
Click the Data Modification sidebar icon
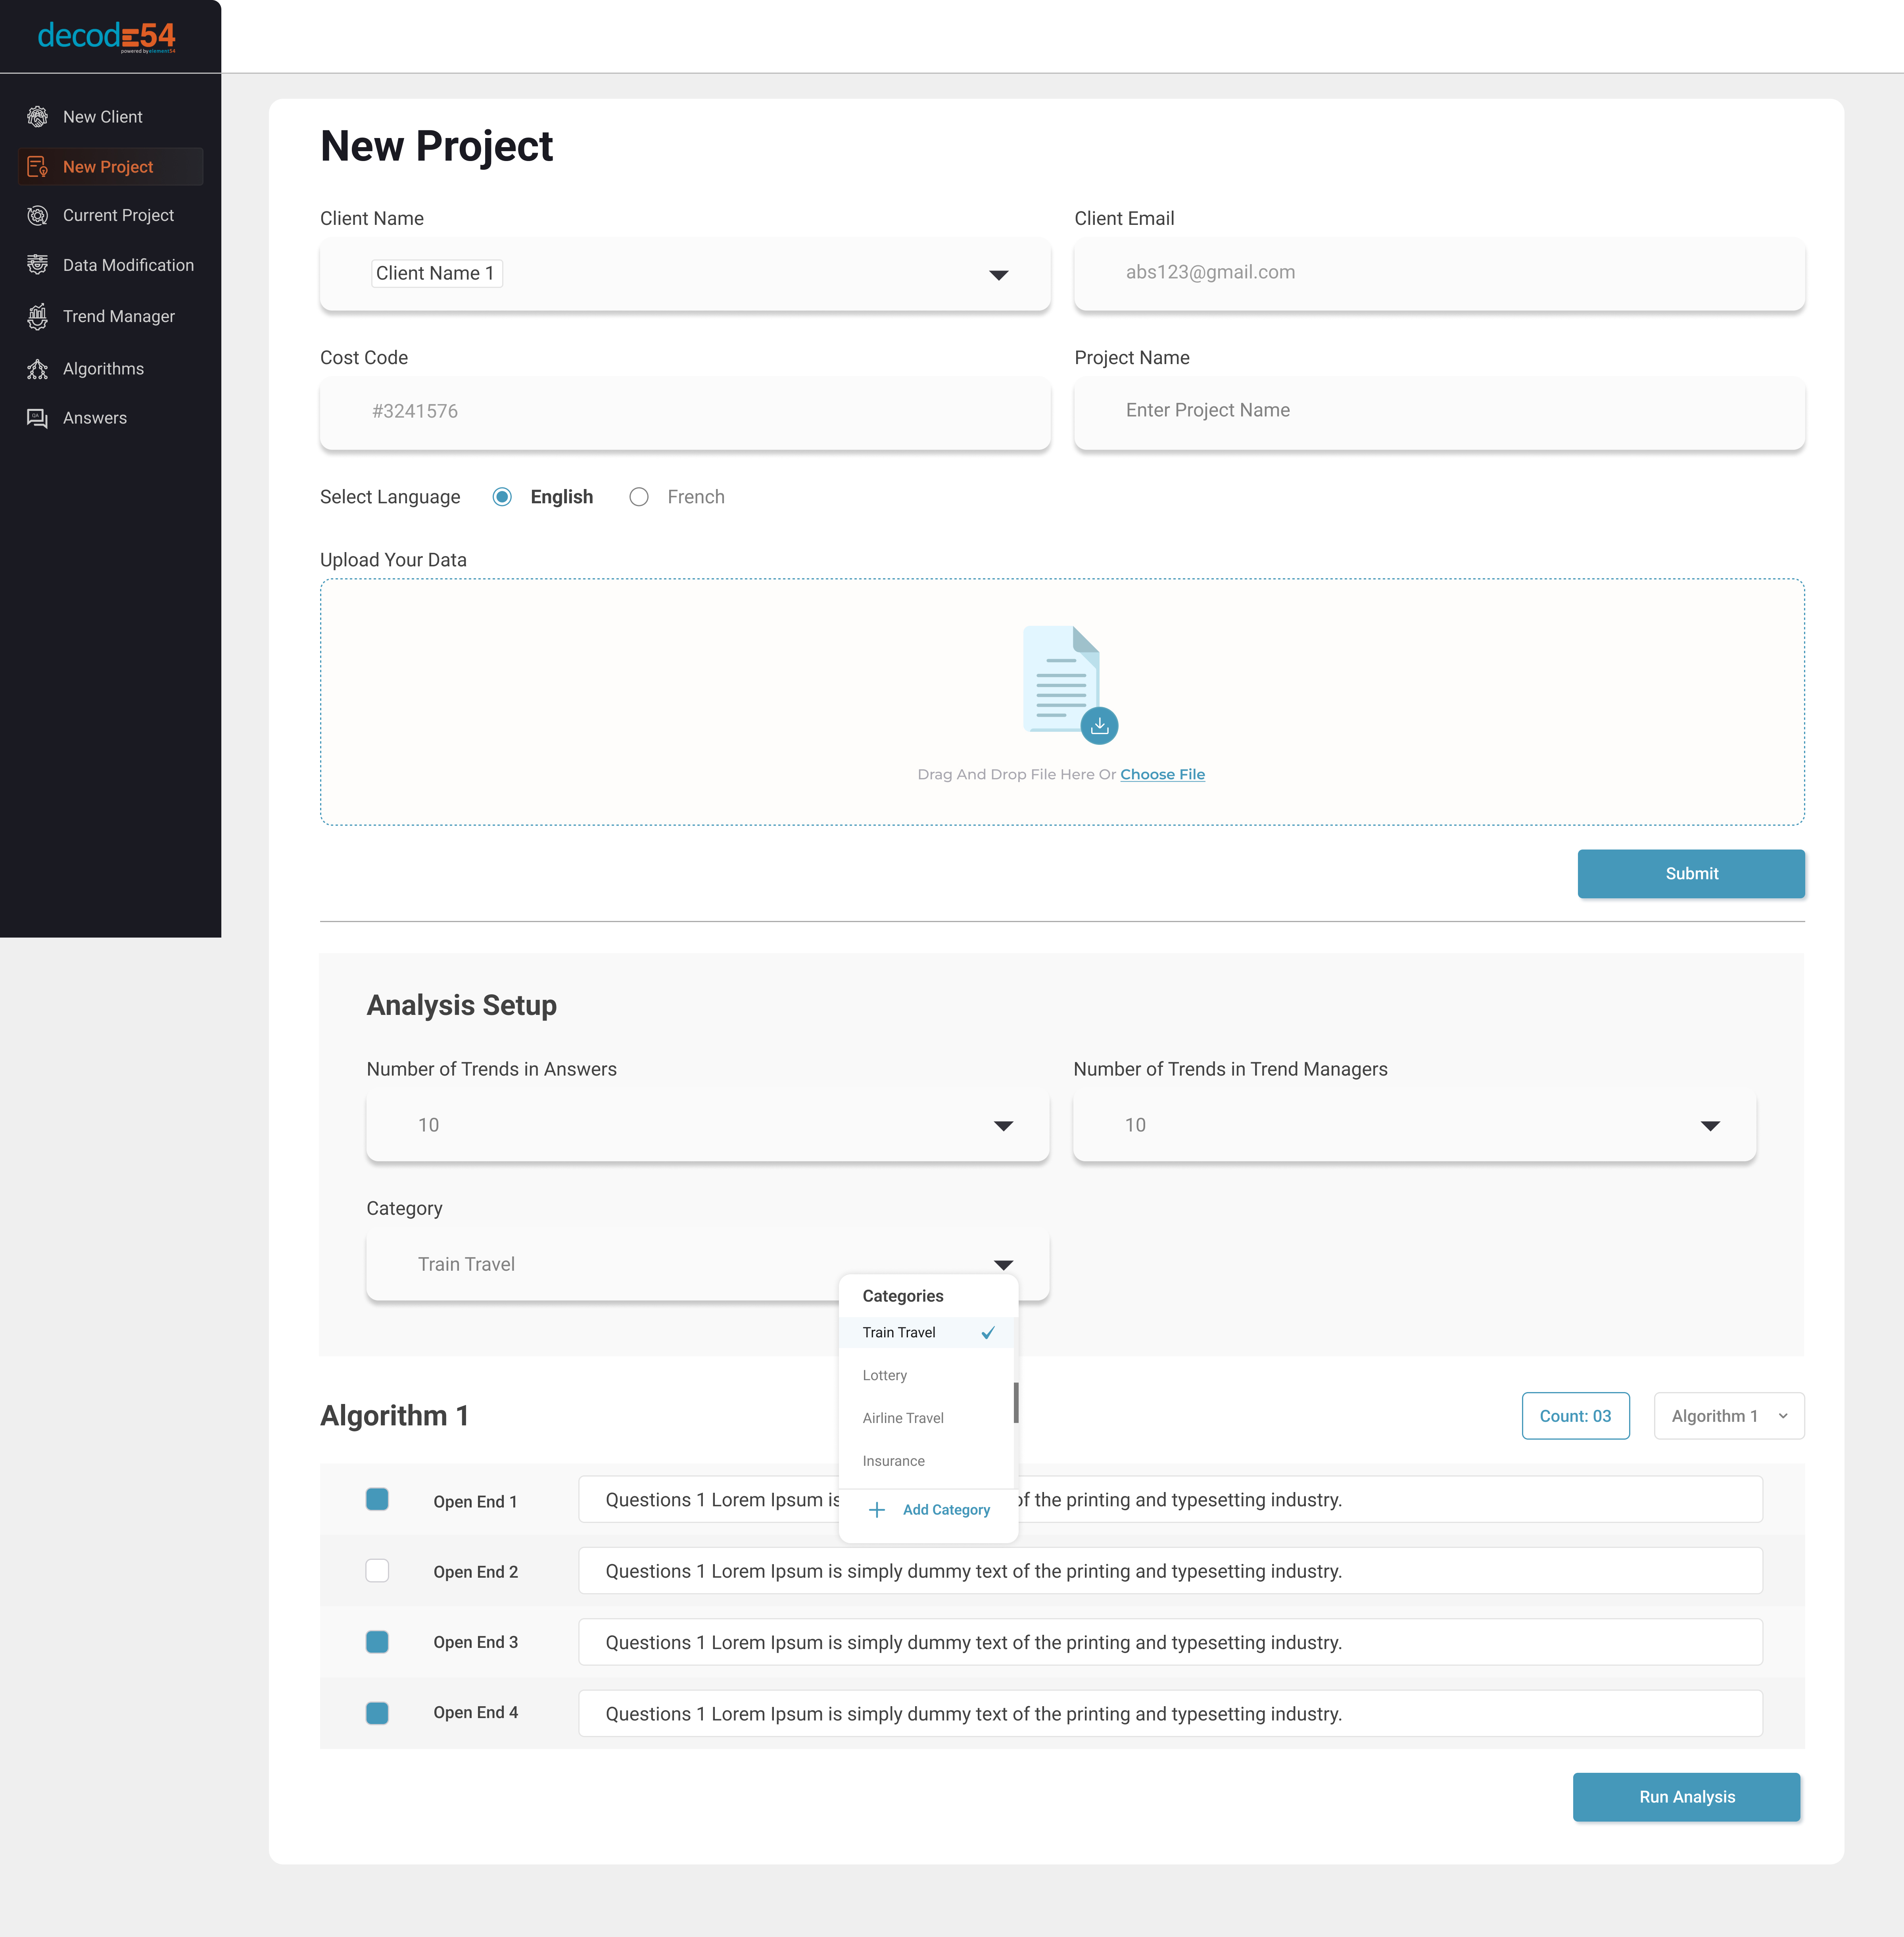click(37, 265)
